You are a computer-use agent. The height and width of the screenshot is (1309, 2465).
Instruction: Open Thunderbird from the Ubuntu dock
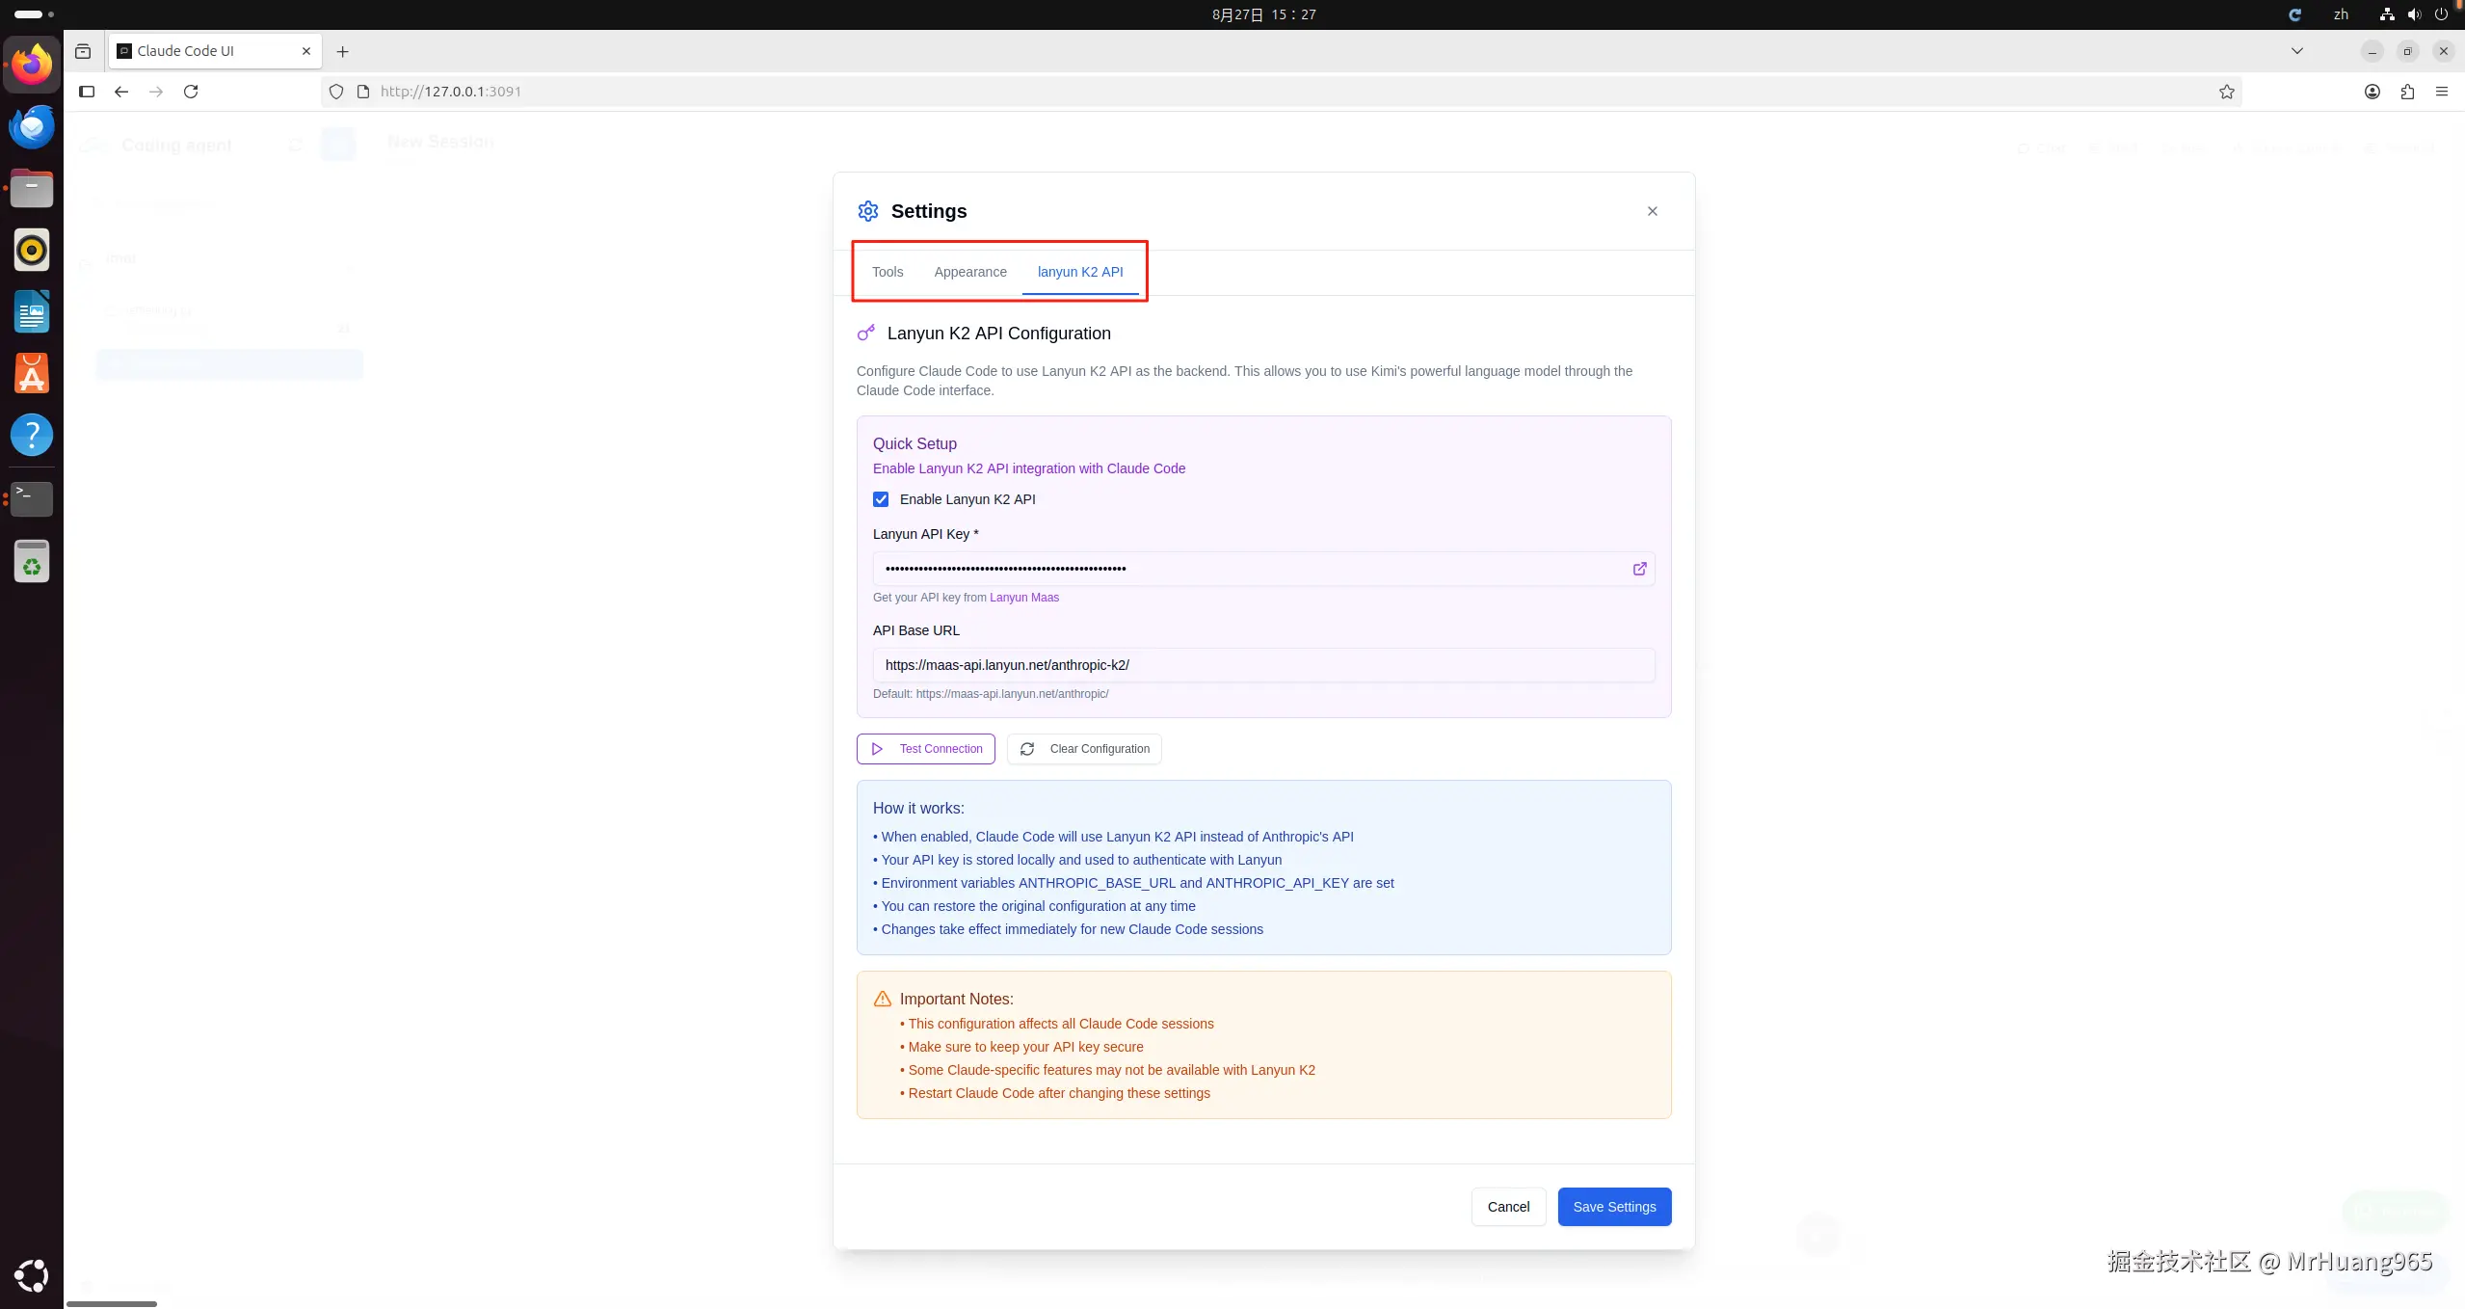coord(32,127)
